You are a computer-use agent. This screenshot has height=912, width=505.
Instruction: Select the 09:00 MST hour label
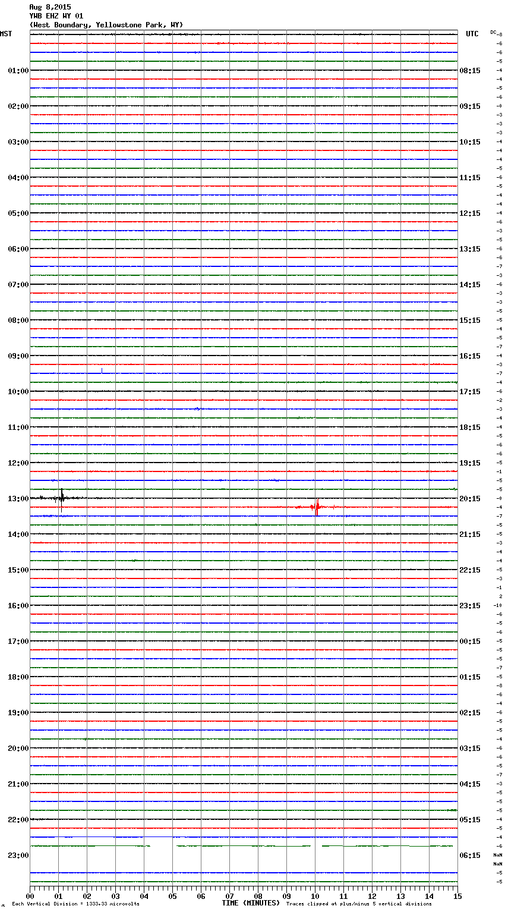click(x=18, y=356)
